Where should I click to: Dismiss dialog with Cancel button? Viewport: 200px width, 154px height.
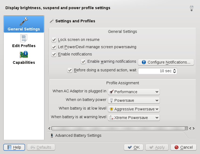(x=184, y=147)
